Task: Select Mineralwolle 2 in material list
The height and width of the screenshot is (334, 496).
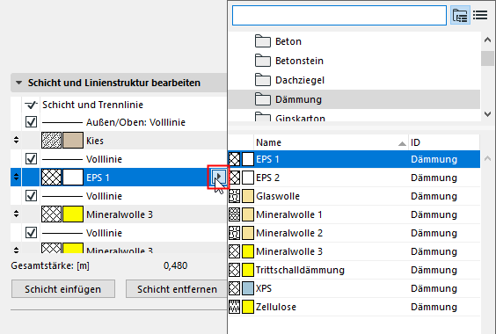Action: click(x=354, y=233)
